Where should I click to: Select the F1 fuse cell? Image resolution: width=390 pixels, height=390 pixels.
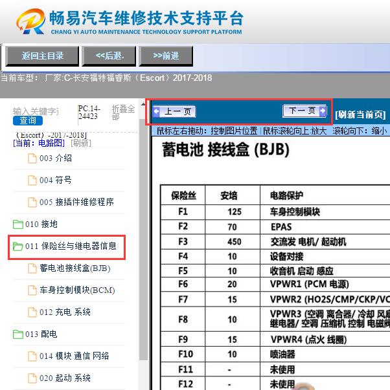(x=183, y=211)
